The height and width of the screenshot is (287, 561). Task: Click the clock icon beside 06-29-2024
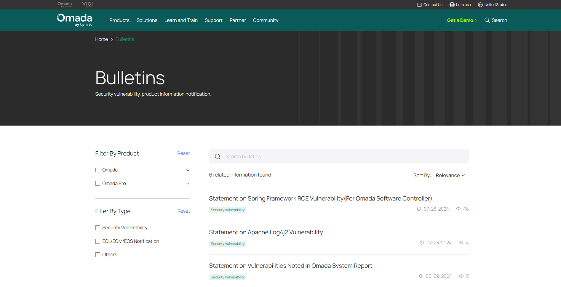tap(421, 276)
